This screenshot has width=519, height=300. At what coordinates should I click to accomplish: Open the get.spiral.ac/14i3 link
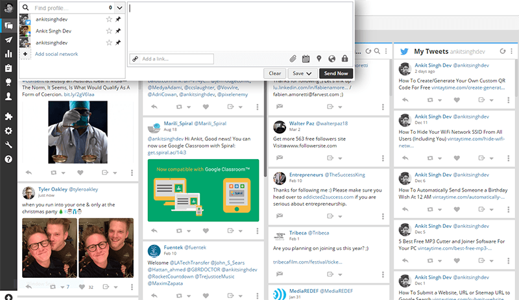pyautogui.click(x=167, y=153)
